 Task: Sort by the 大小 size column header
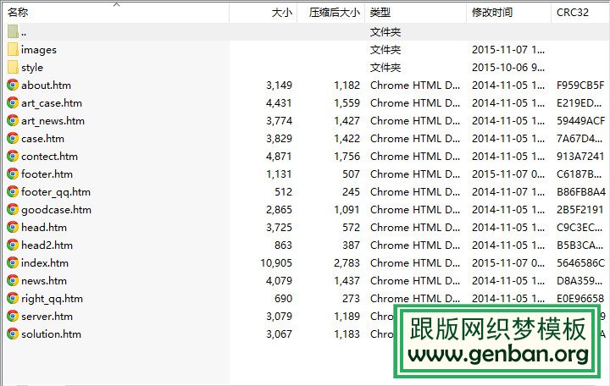coord(281,13)
